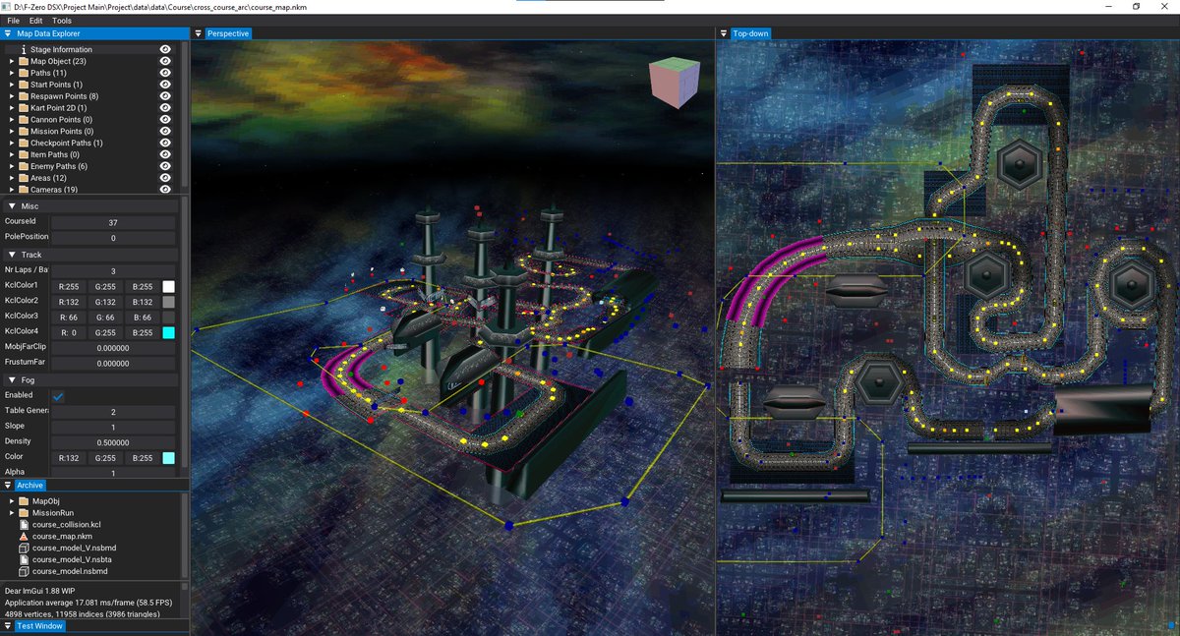Screen dimensions: 1180x636
Task: Click the MissionRun folder icon in Archive
Action: 24,512
